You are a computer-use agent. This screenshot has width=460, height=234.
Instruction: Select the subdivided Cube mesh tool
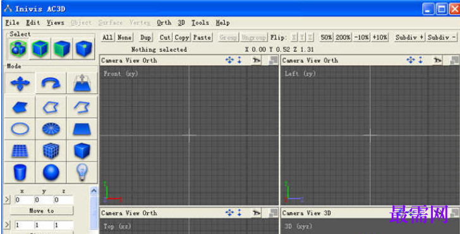51,150
